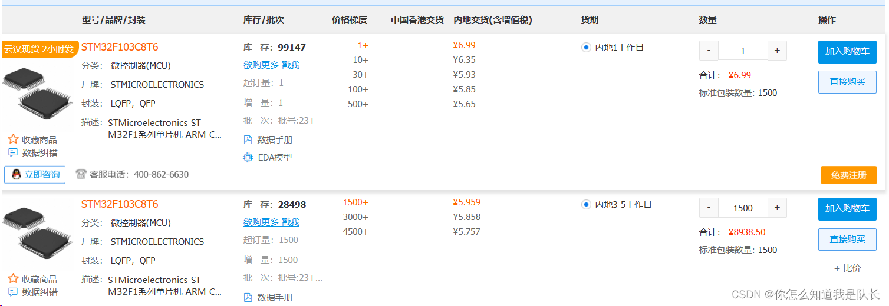Click stock value 28498

(x=292, y=204)
